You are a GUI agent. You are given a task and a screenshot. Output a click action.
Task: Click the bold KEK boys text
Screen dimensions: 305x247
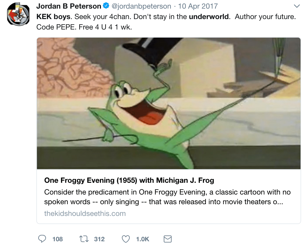coord(53,17)
